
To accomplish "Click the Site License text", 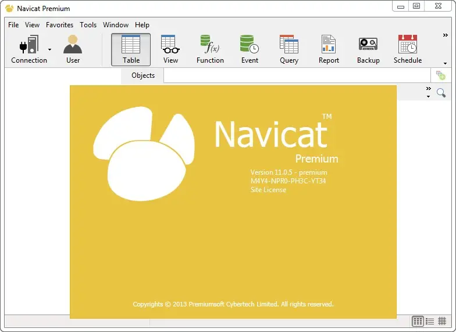I will pyautogui.click(x=268, y=190).
